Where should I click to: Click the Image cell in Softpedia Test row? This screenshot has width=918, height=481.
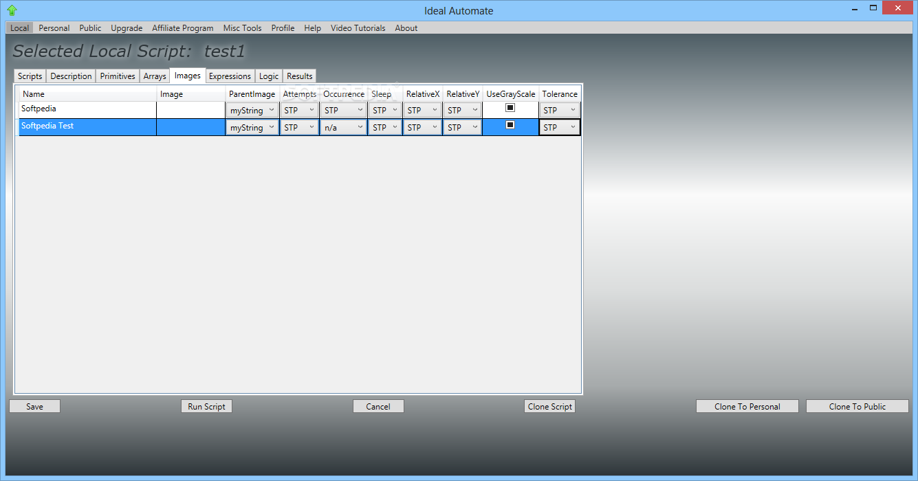(190, 127)
